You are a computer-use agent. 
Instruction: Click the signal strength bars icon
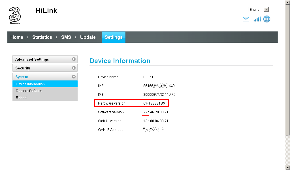pos(257,19)
